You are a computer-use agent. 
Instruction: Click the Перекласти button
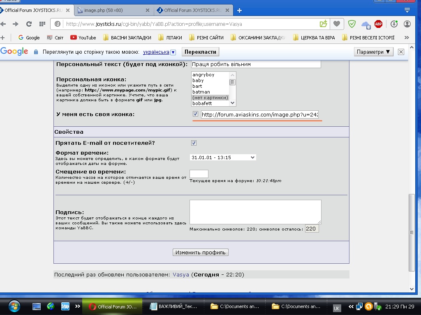pos(200,52)
